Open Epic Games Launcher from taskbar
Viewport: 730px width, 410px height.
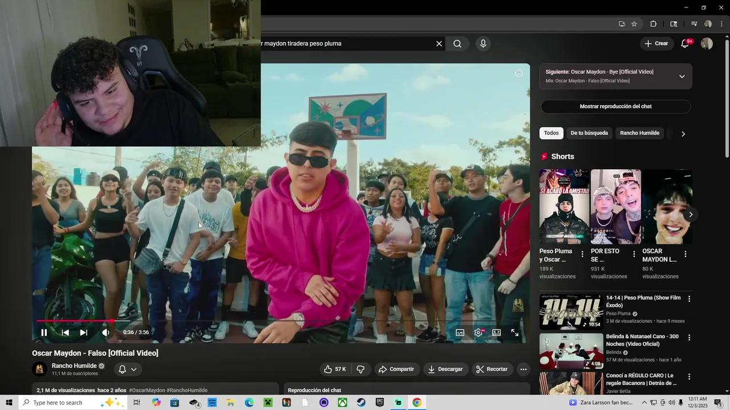tap(380, 403)
